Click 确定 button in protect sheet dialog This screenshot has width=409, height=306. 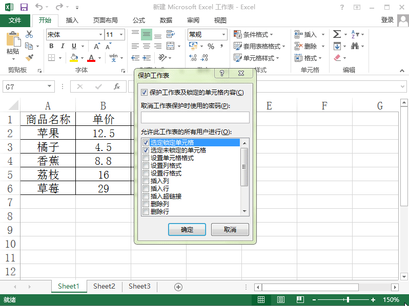click(187, 229)
